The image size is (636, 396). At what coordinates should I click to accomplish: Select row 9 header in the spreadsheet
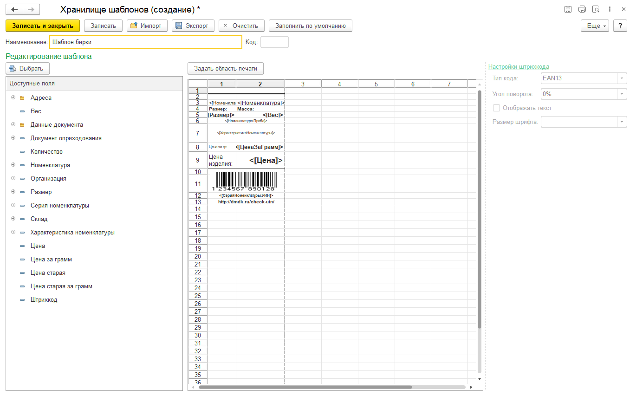click(198, 160)
